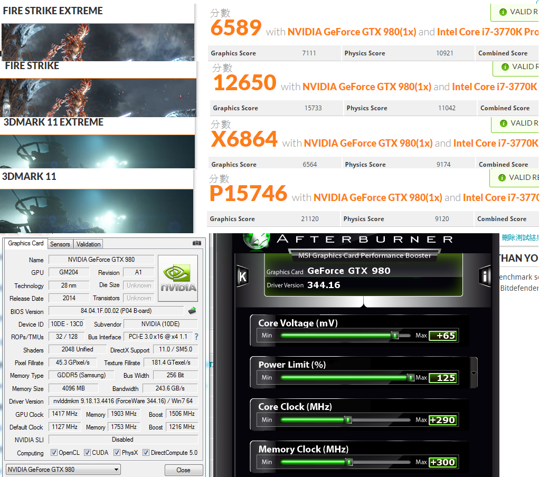This screenshot has height=477, width=539.
Task: Click the X6864 score
Action: coord(244,139)
